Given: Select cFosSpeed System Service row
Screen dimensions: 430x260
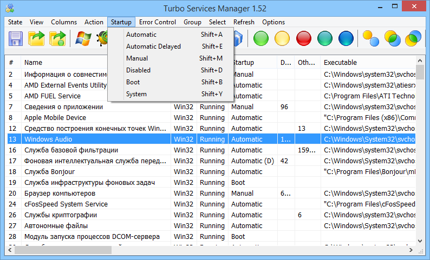Looking at the screenshot, I should click(x=211, y=204).
